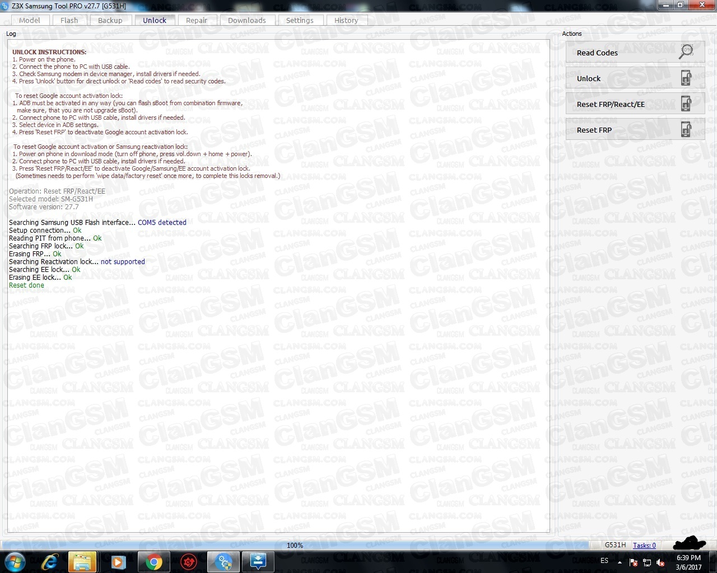This screenshot has height=573, width=717.
Task: Click 'Reading PIT from phone... Ok' line
Action: pos(55,238)
